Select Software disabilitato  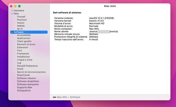point(28,81)
